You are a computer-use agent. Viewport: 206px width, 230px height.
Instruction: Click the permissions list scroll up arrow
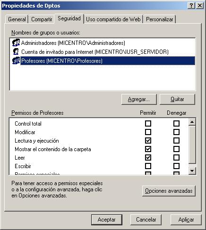tap(192, 122)
